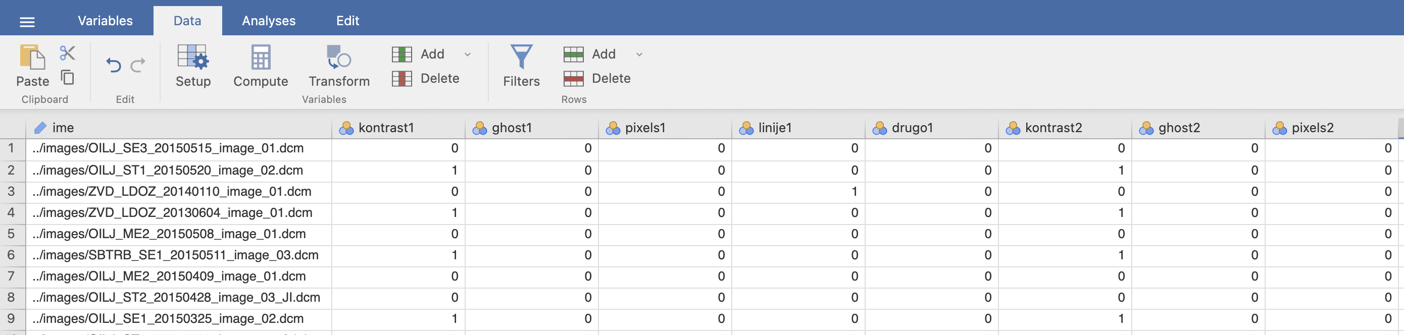Select cell OILJ_SE1_20150325_image_02.dcm
1404x335 pixels.
pos(179,319)
